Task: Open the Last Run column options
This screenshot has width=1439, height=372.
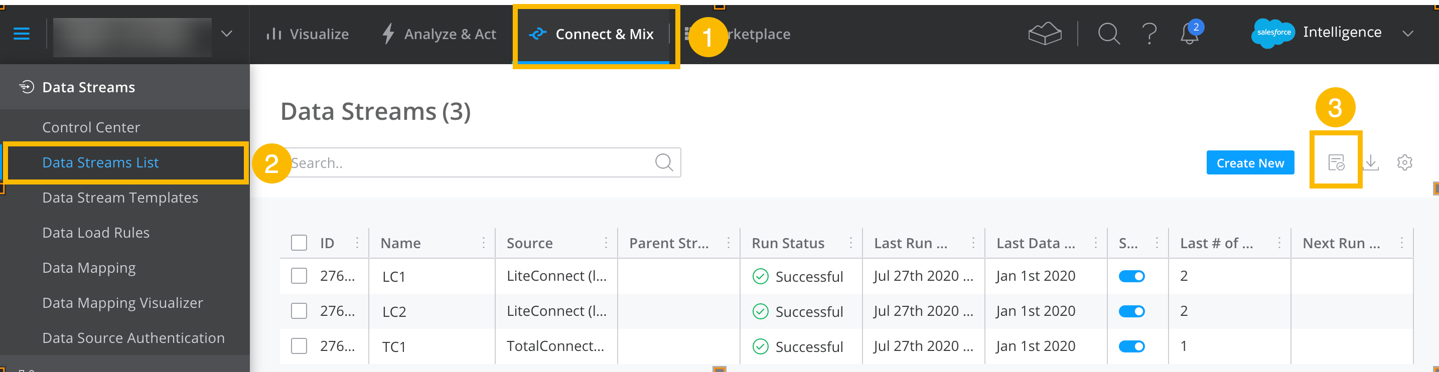Action: point(973,243)
